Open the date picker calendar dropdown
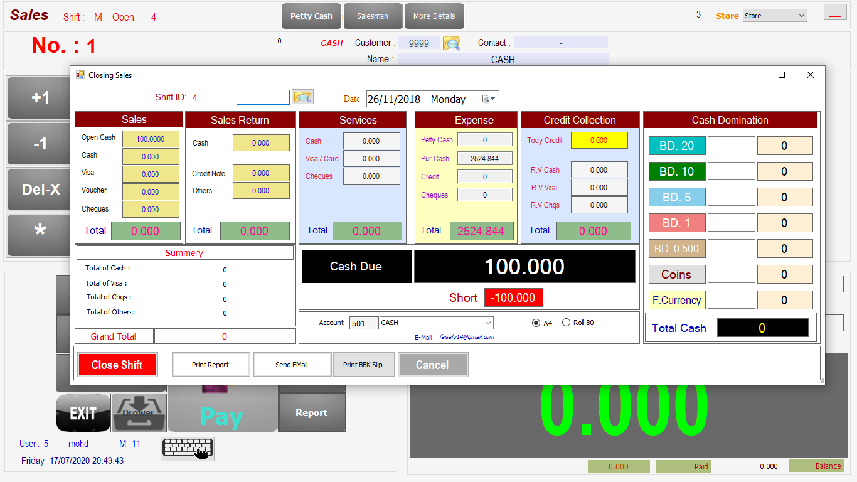 [489, 99]
